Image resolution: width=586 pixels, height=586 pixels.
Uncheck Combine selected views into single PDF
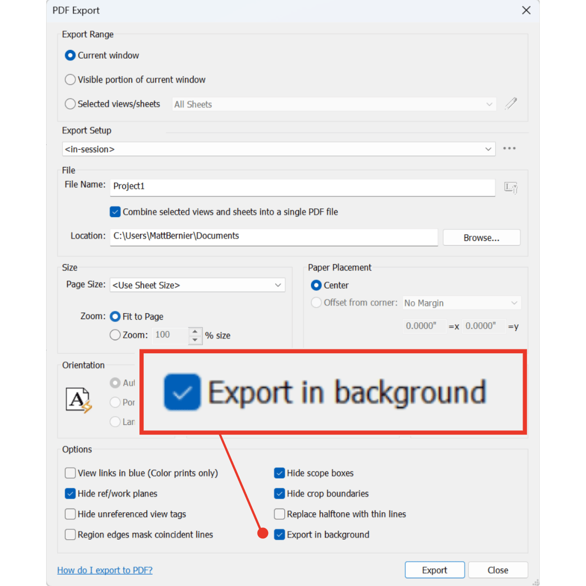click(x=115, y=212)
